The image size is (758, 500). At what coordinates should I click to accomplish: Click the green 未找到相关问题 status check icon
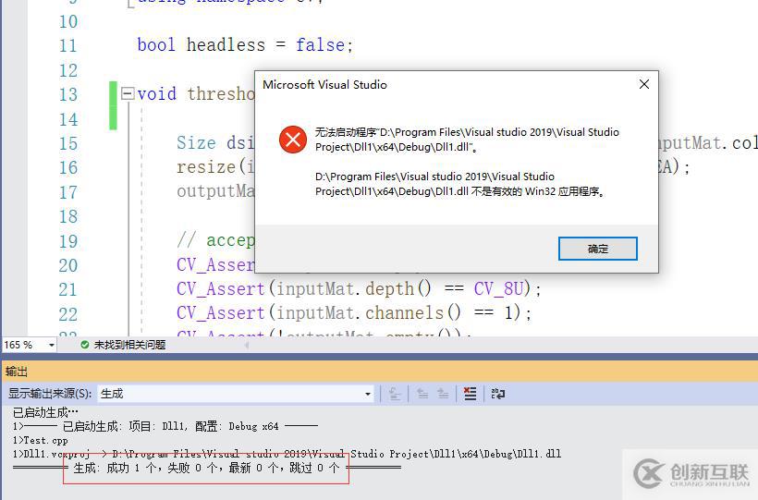[85, 345]
